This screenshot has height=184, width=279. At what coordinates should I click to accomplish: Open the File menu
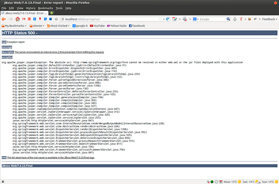[x=4, y=8]
